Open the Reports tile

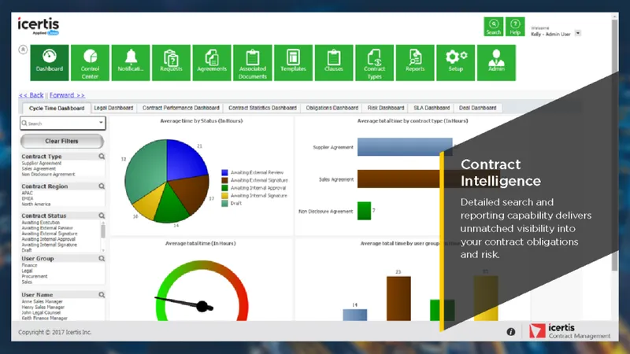pyautogui.click(x=415, y=63)
